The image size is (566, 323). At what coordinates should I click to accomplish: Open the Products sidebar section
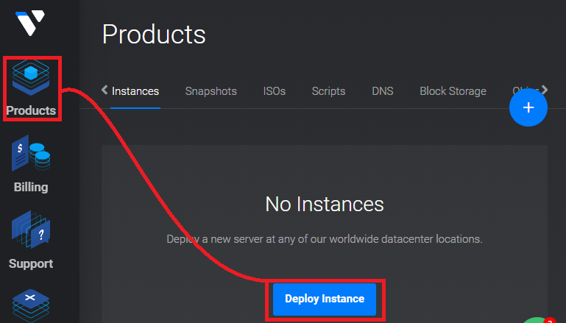tap(31, 88)
